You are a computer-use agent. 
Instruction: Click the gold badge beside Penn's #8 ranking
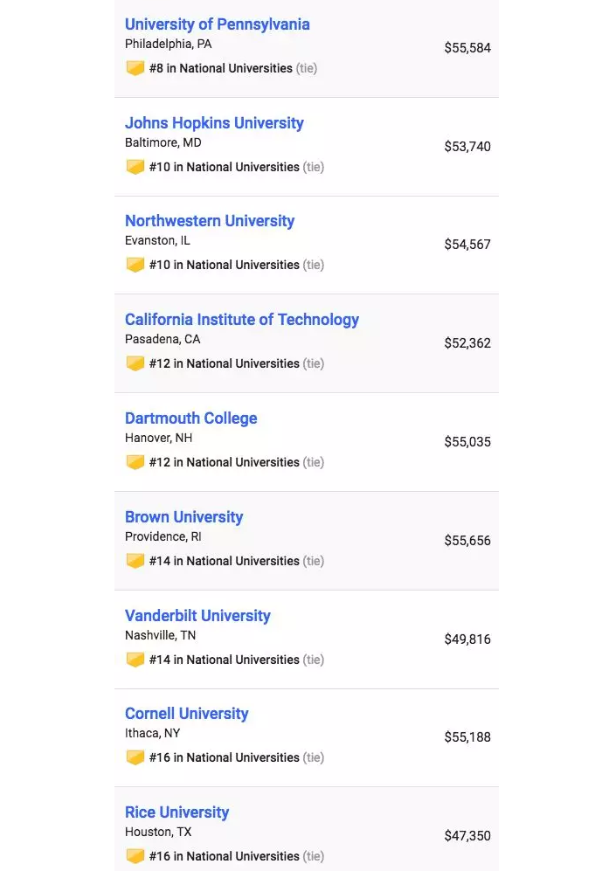coord(135,68)
